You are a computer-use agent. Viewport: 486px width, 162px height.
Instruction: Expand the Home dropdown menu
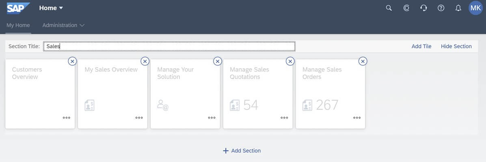(x=51, y=8)
